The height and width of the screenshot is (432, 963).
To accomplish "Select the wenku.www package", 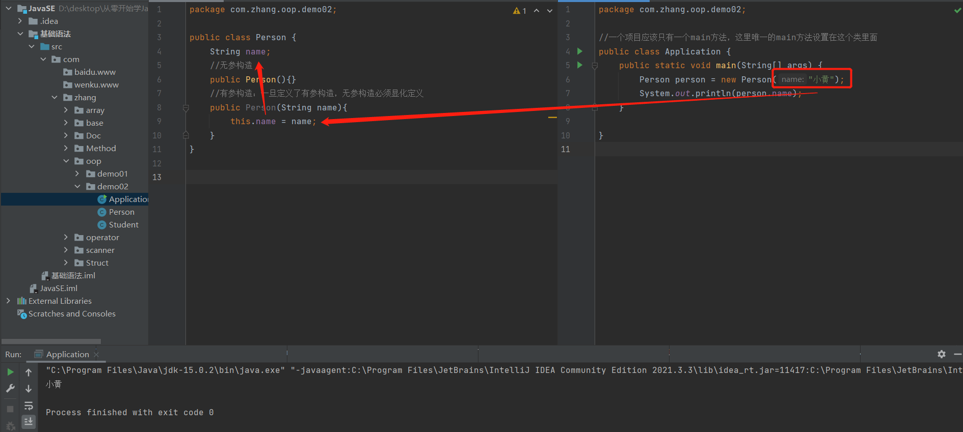I will coord(96,84).
